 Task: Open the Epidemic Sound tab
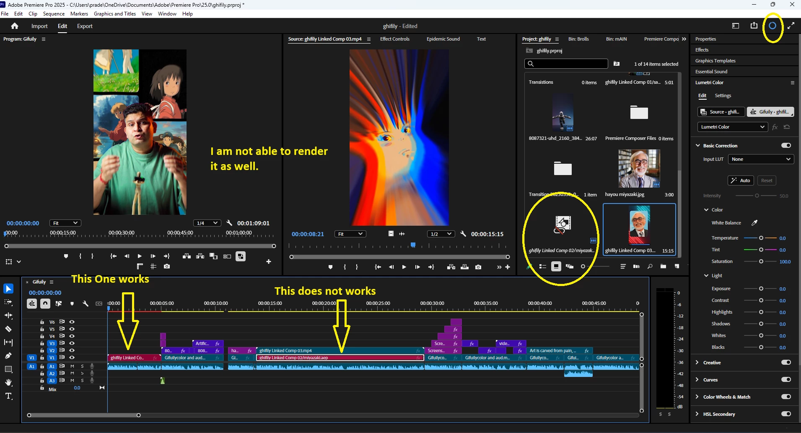pos(443,39)
